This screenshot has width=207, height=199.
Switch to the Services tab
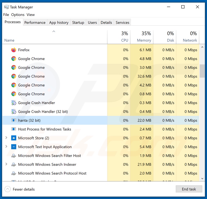click(x=123, y=23)
